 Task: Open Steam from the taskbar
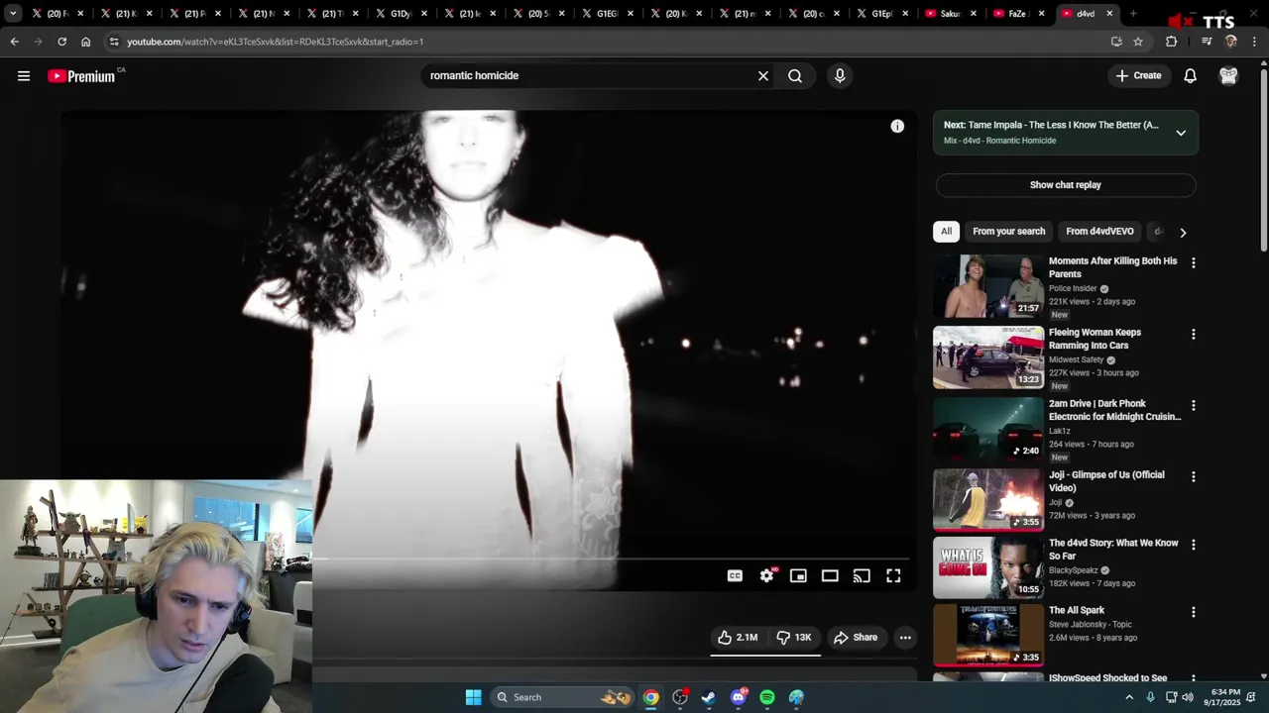709,697
